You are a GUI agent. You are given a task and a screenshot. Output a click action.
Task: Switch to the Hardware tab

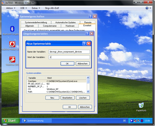[70, 26]
